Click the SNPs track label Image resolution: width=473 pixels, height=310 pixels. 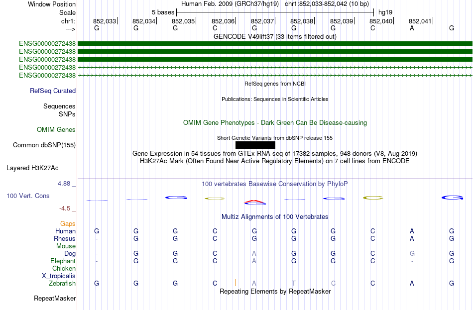coord(67,114)
